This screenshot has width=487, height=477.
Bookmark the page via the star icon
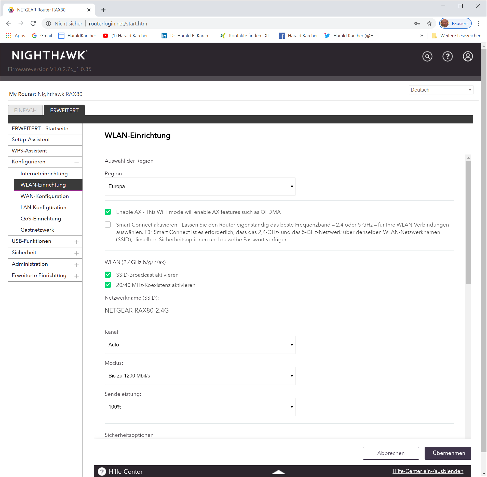429,23
